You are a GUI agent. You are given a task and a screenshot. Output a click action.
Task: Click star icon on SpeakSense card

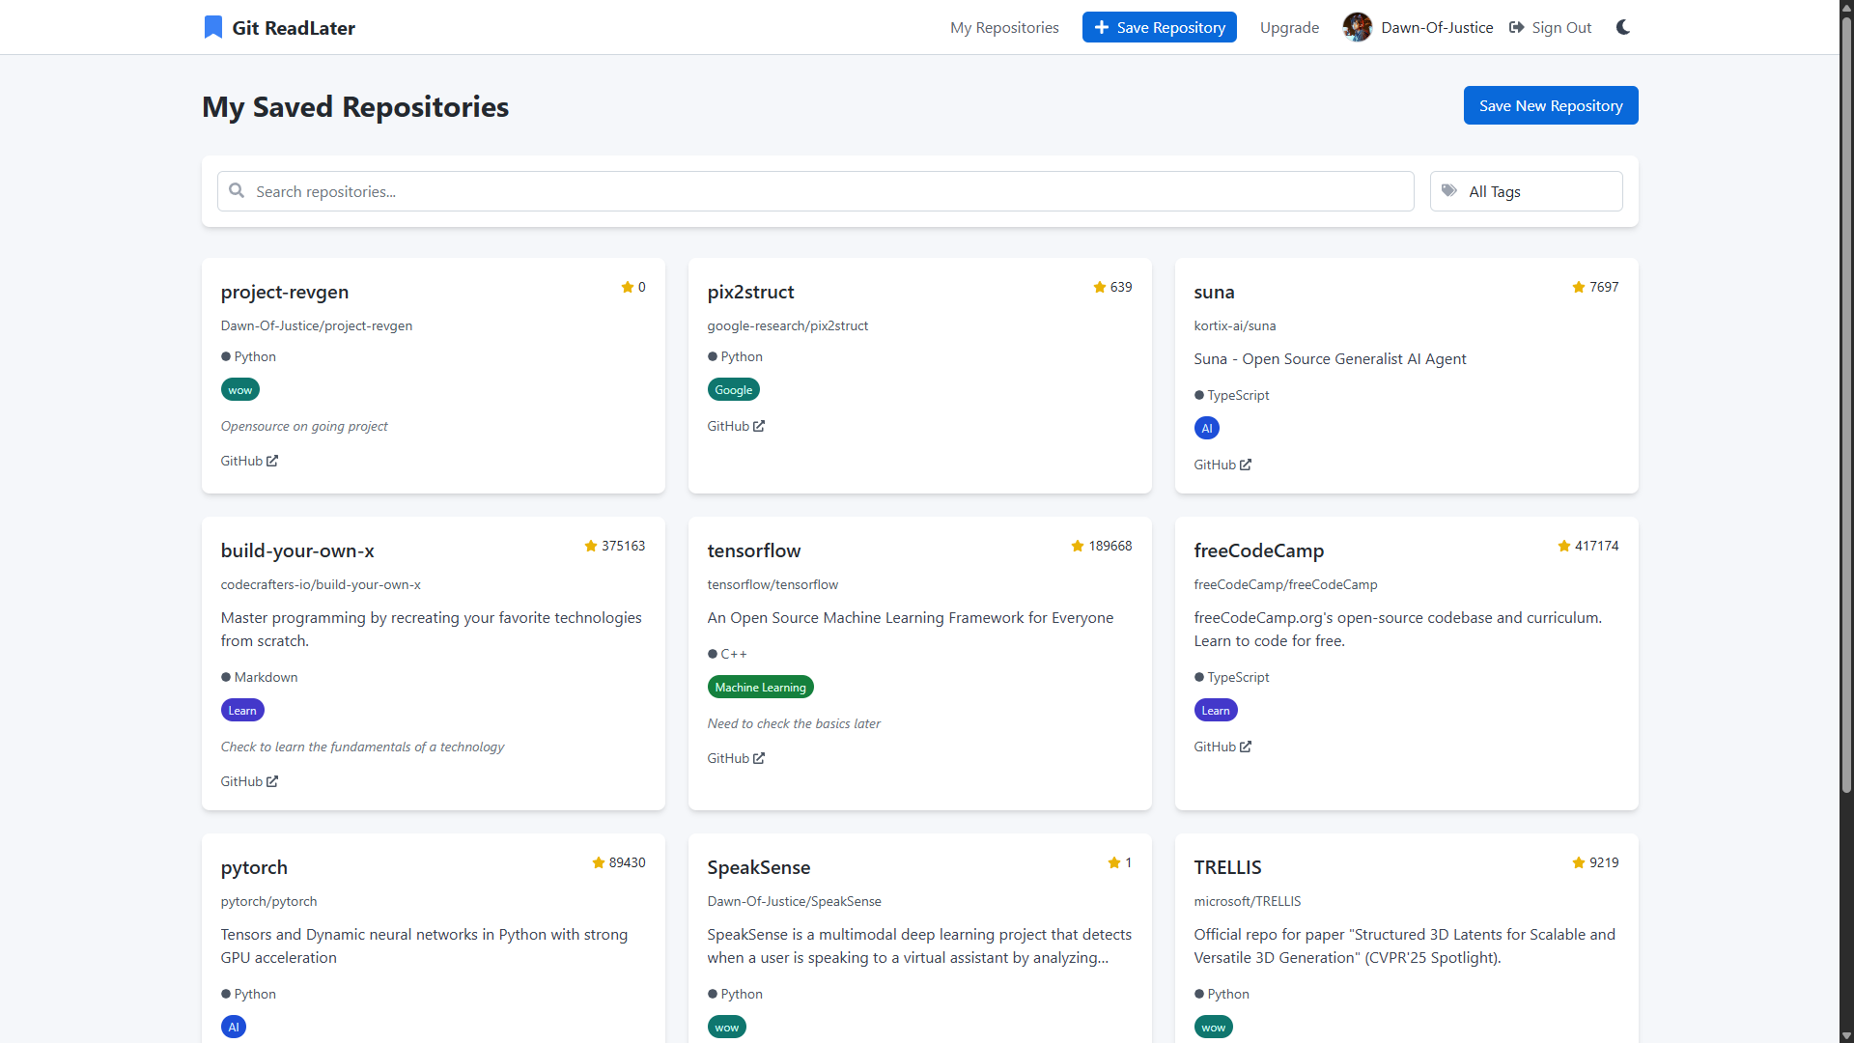[x=1114, y=862]
